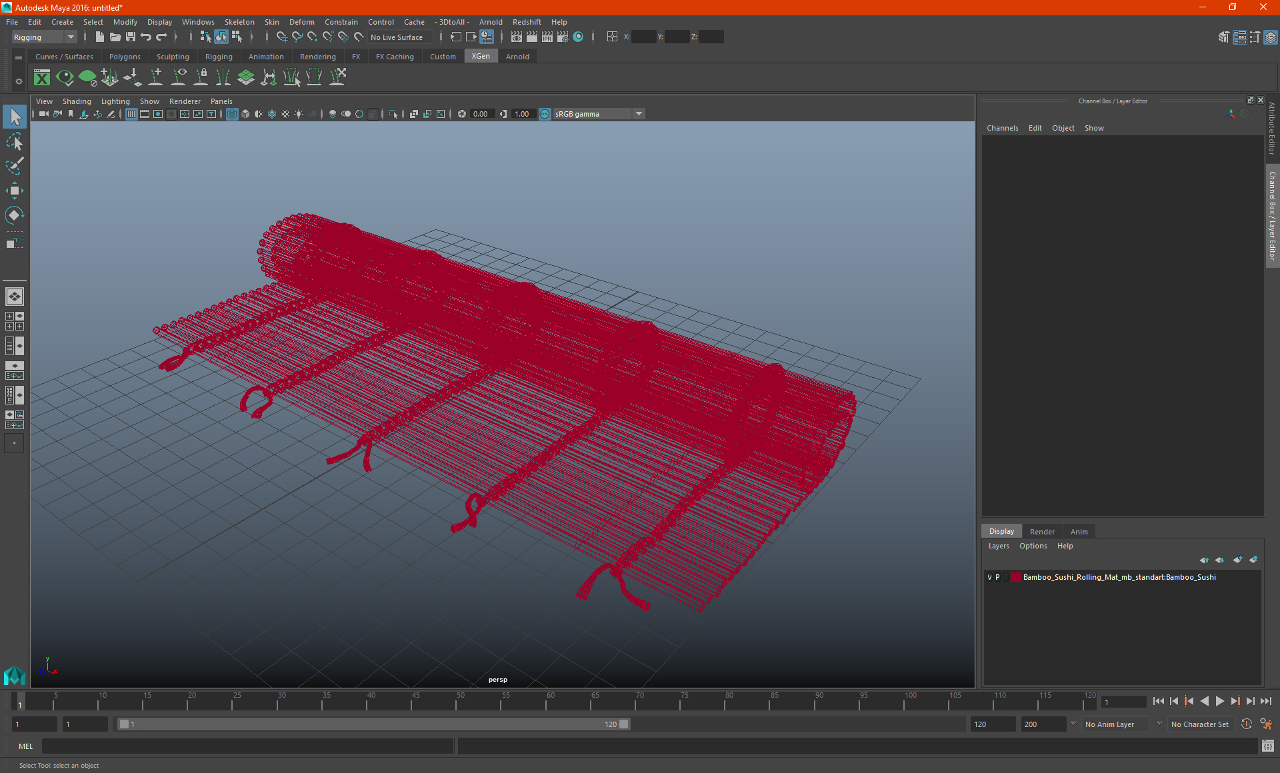Play the animation forwards

pyautogui.click(x=1219, y=701)
